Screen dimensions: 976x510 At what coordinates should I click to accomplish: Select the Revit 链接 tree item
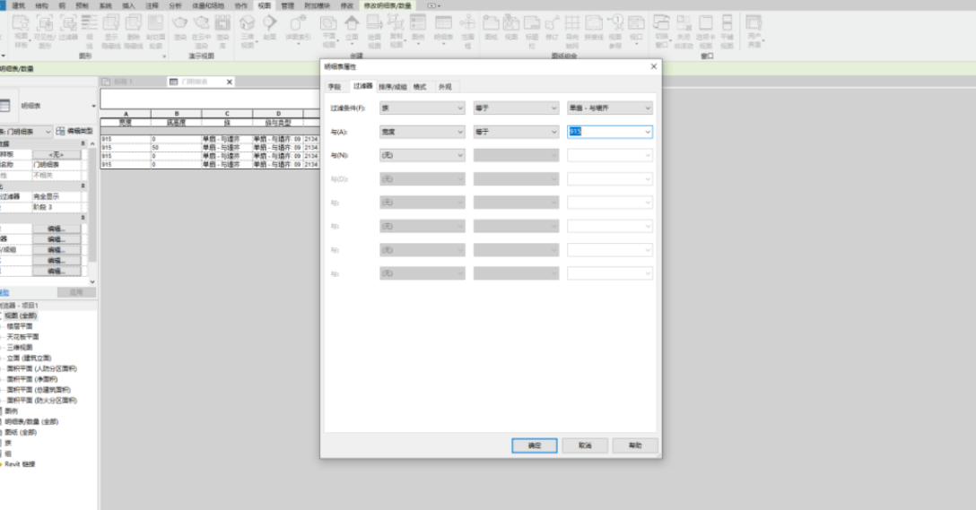[20, 464]
